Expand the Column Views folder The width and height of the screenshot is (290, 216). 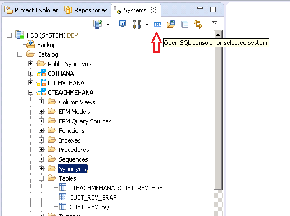(41, 102)
